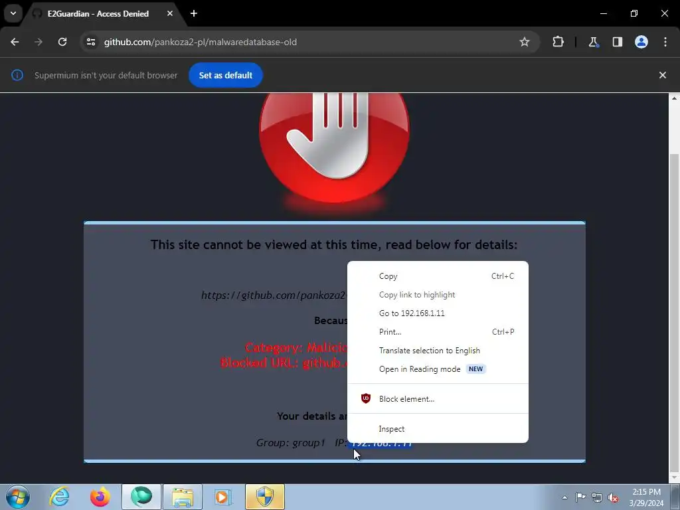
Task: Select Translate selection to English
Action: pos(438,351)
